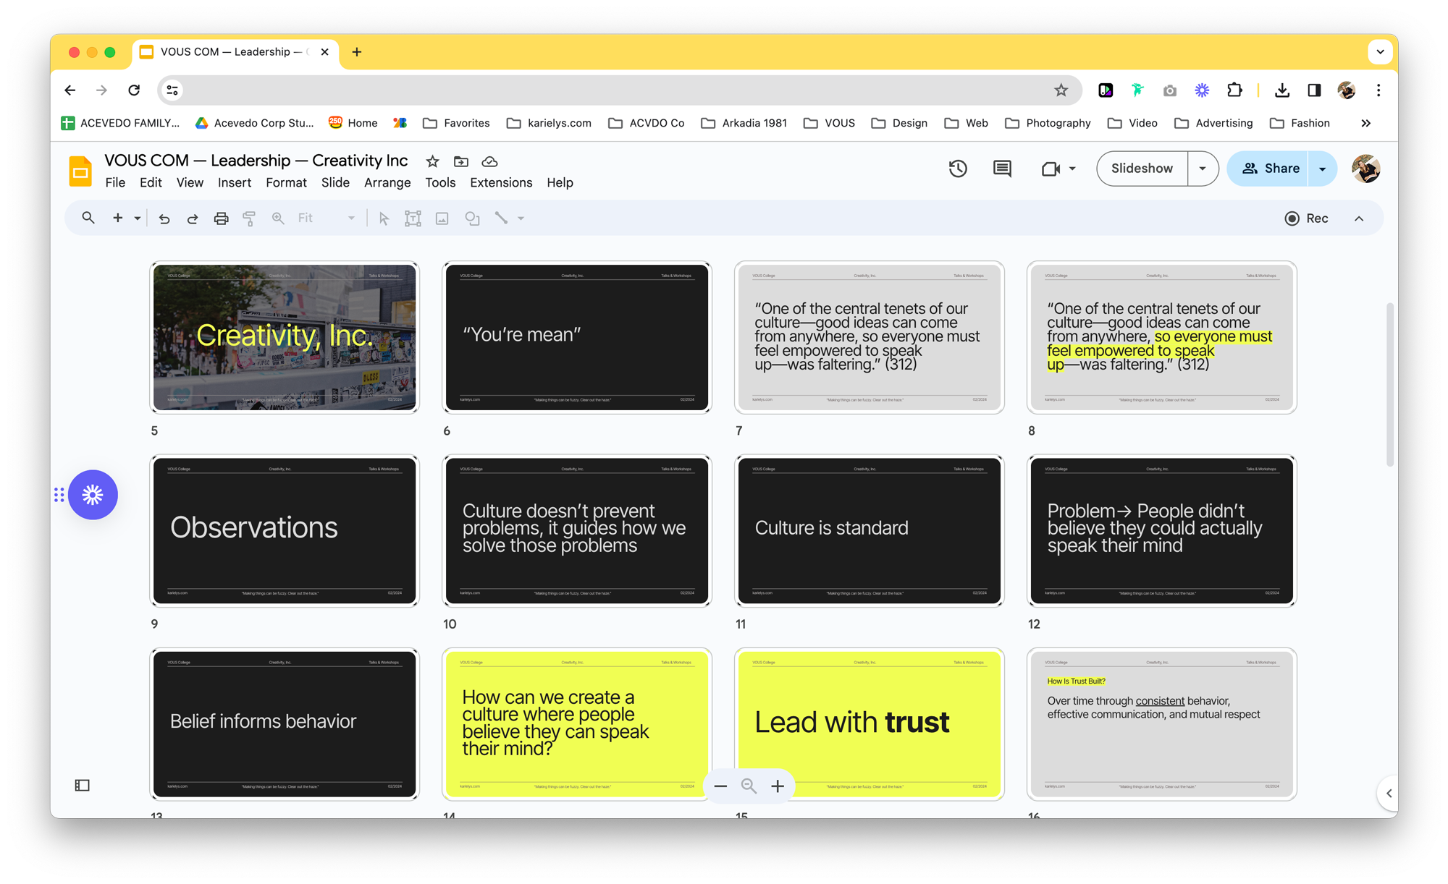Toggle the filmstrip view button
The height and width of the screenshot is (884, 1448).
(83, 786)
